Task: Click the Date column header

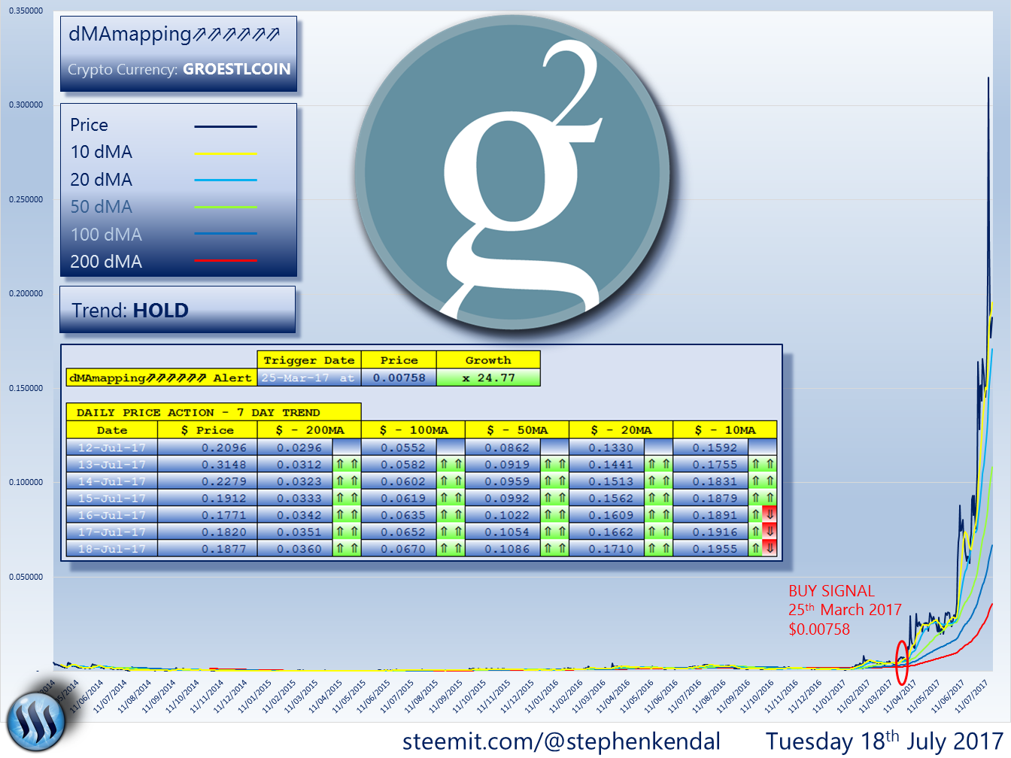Action: (112, 430)
